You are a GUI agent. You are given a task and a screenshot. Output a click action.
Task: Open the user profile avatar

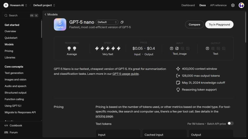[241, 5]
